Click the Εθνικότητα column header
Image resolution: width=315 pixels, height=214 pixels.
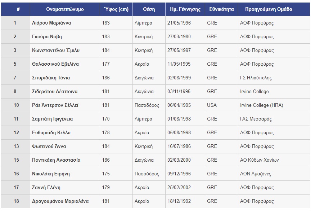[221, 9]
